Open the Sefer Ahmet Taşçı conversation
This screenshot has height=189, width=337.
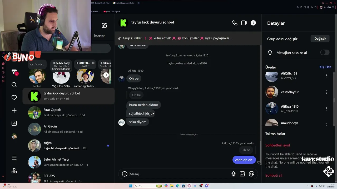68,162
